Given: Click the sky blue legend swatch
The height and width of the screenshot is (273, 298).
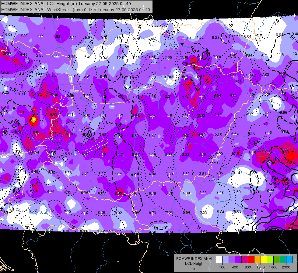Looking at the screenshot, I should point(289,260).
